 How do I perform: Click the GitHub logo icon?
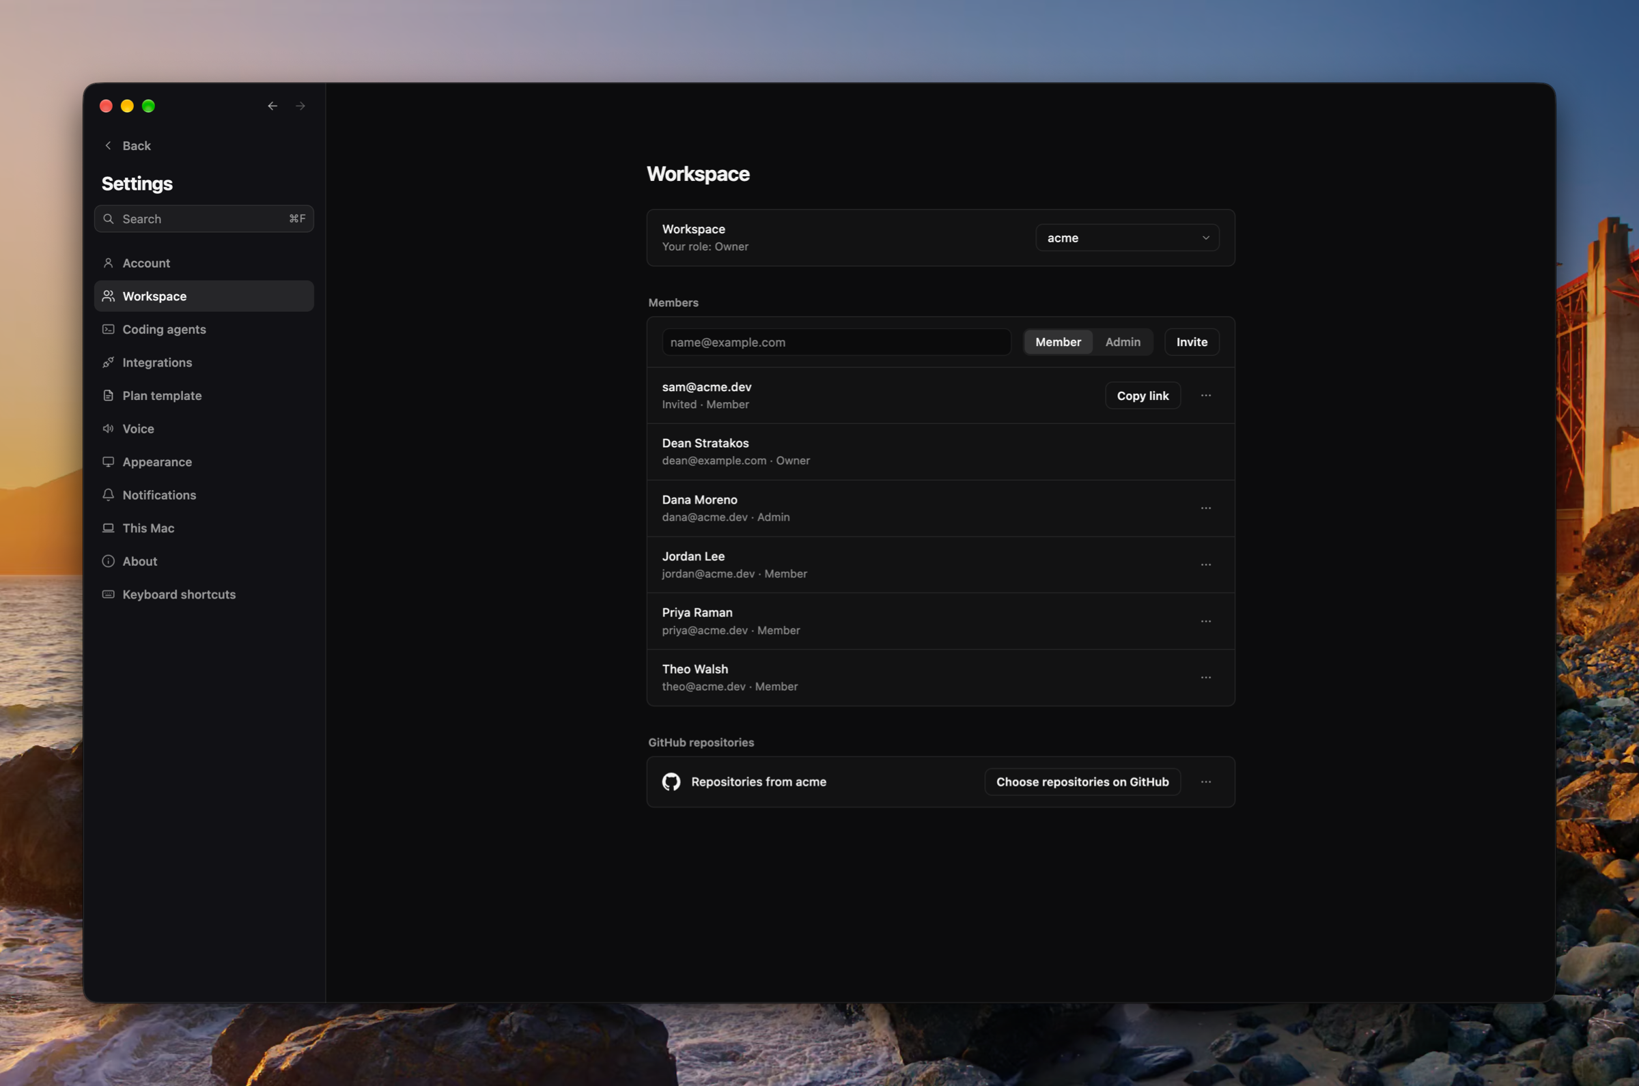pos(671,782)
